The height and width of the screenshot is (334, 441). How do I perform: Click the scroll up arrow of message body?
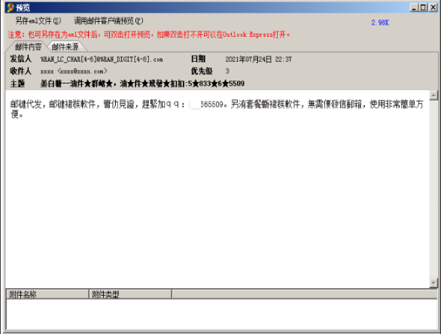[x=433, y=96]
